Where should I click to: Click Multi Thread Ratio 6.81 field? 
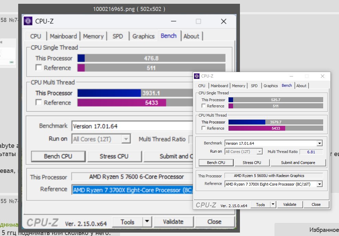[x=311, y=152]
